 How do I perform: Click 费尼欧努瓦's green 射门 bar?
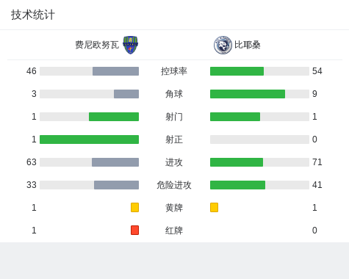[x=114, y=117]
